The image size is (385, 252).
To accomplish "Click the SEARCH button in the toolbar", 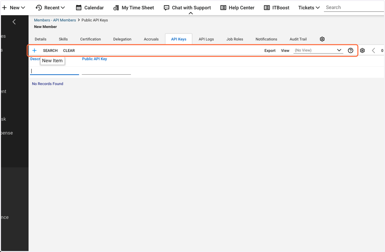I will (50, 51).
